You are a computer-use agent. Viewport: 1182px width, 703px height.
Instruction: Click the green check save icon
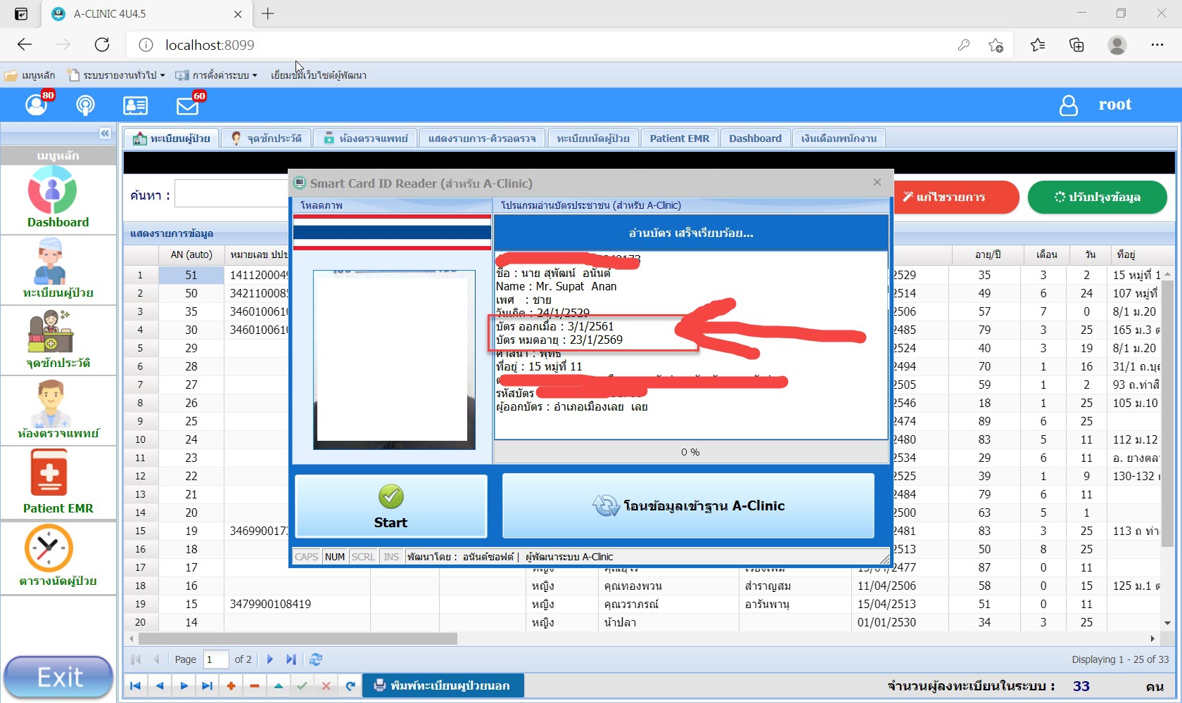[x=302, y=685]
